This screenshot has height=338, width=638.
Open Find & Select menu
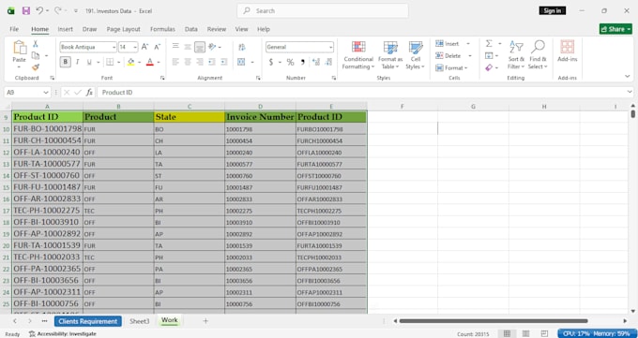(x=538, y=55)
